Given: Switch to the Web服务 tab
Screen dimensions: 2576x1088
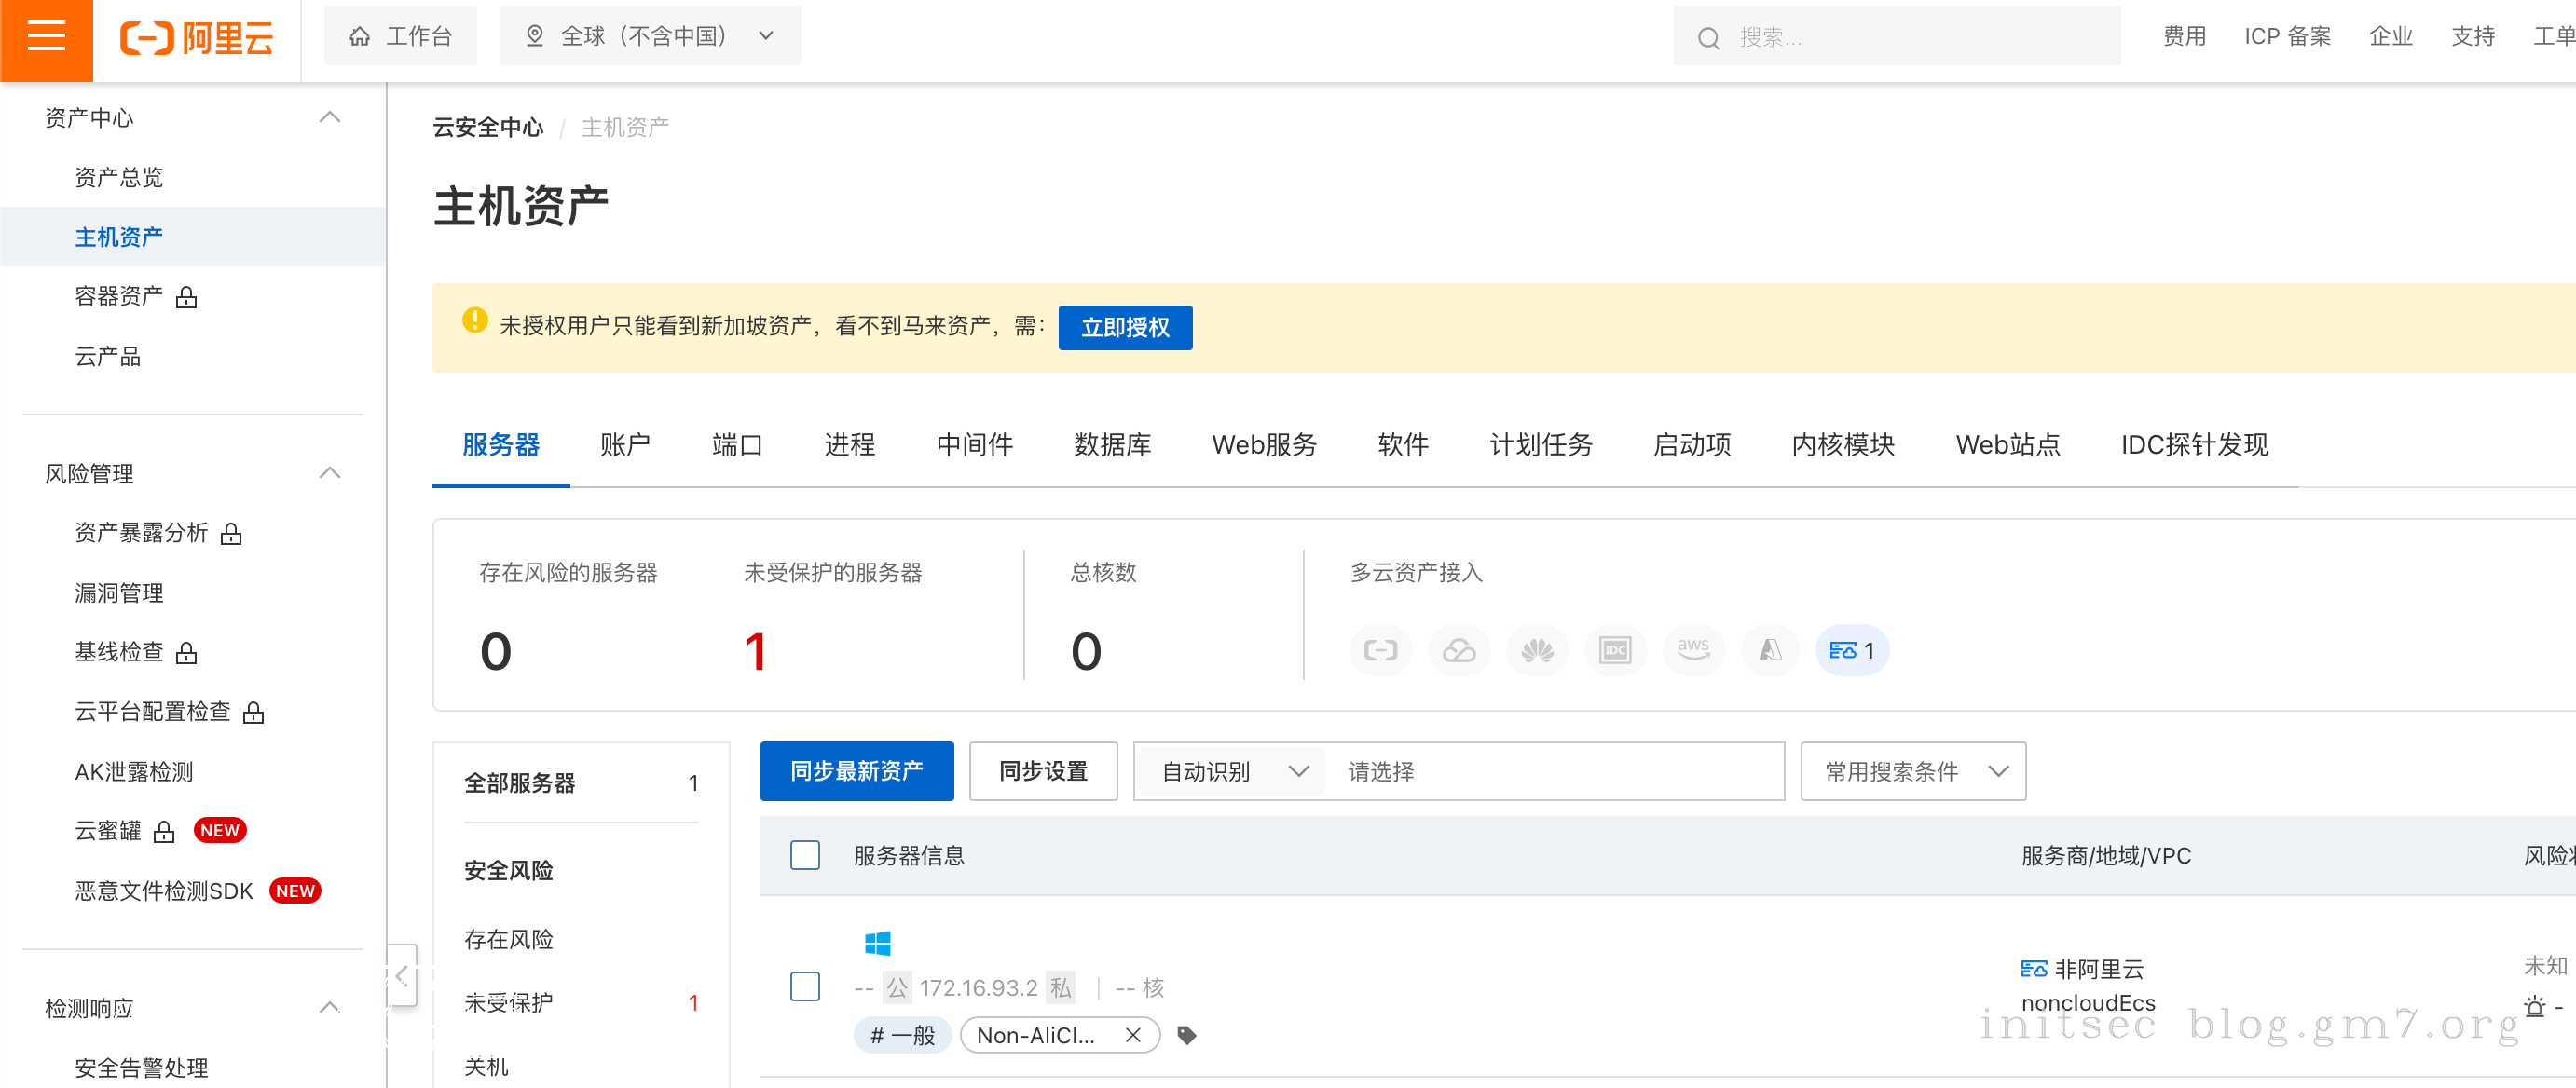Looking at the screenshot, I should pyautogui.click(x=1263, y=444).
